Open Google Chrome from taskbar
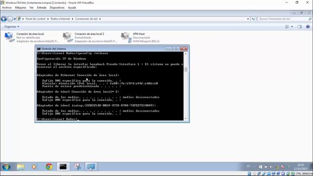 pyautogui.click(x=49, y=167)
